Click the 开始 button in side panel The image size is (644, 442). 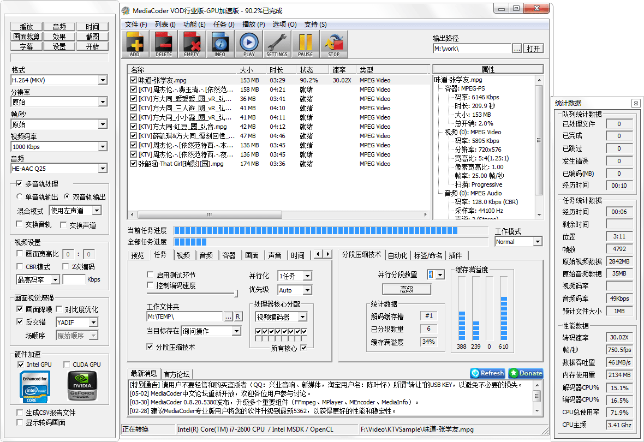pos(92,46)
